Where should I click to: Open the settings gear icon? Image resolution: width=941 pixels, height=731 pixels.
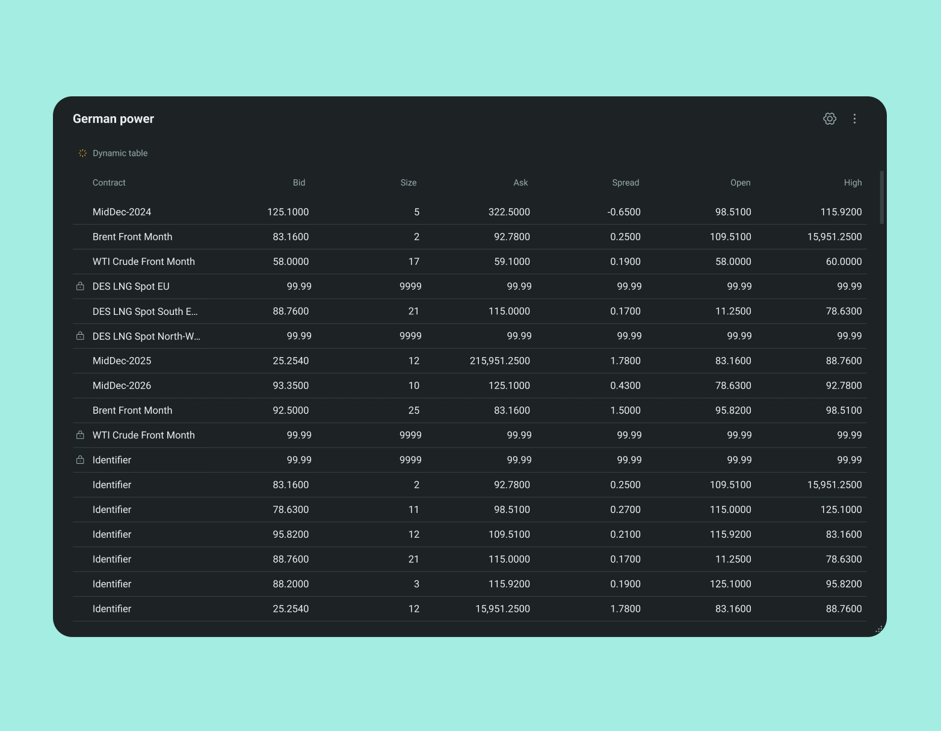point(830,119)
